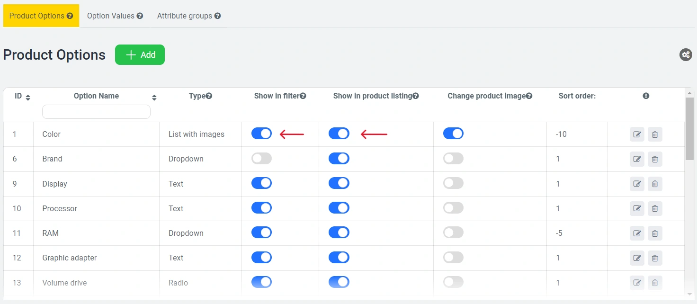Open the Attribute groups tab
The width and height of the screenshot is (697, 304).
(188, 16)
